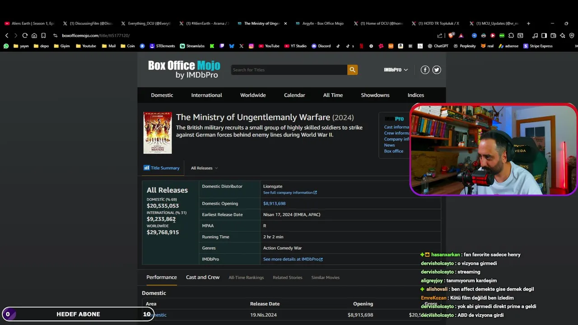Open Brave Rewards triangle icon
This screenshot has width=578, height=325.
pos(461,36)
